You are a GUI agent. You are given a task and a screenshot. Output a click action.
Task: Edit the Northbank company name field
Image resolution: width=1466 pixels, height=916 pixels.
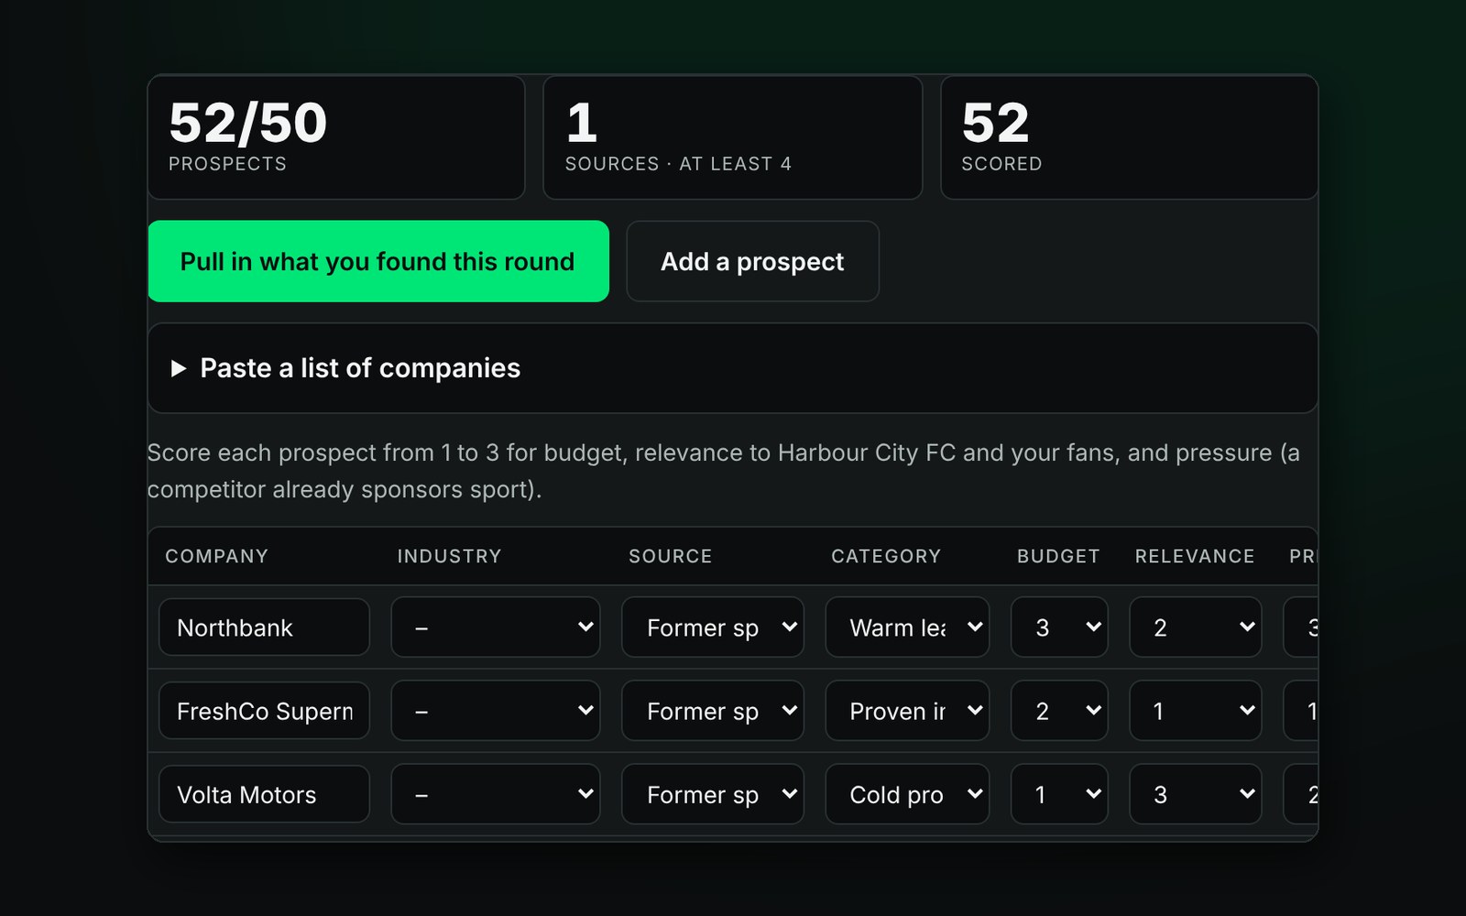[264, 627]
